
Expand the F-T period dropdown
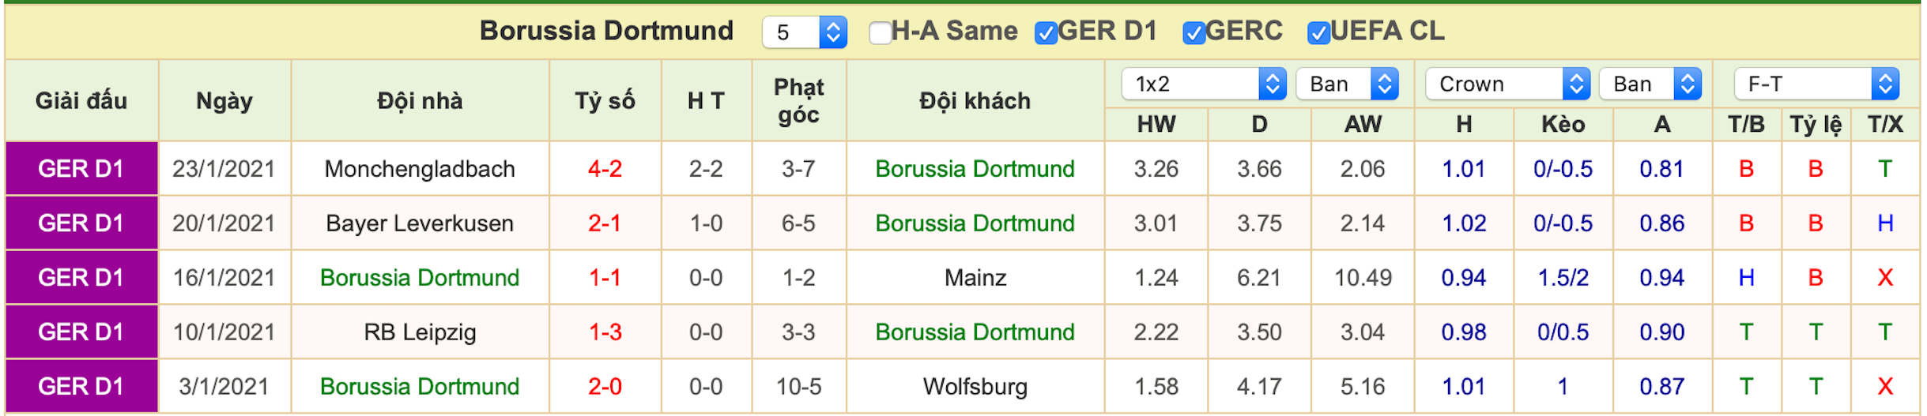(x=1816, y=84)
